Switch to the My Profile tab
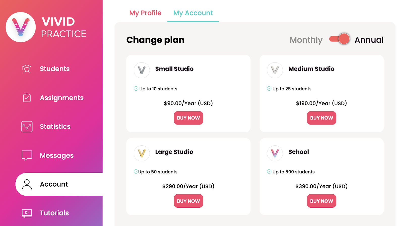 (x=145, y=13)
